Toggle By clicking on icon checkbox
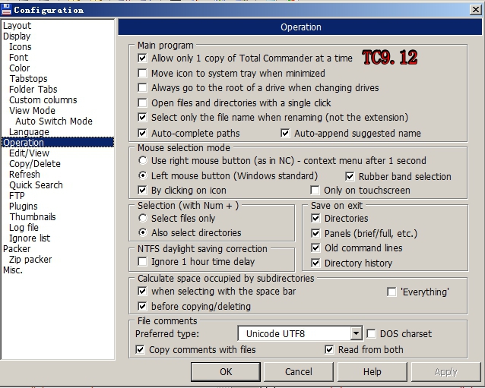Viewport: 485px width, 388px height. point(142,190)
